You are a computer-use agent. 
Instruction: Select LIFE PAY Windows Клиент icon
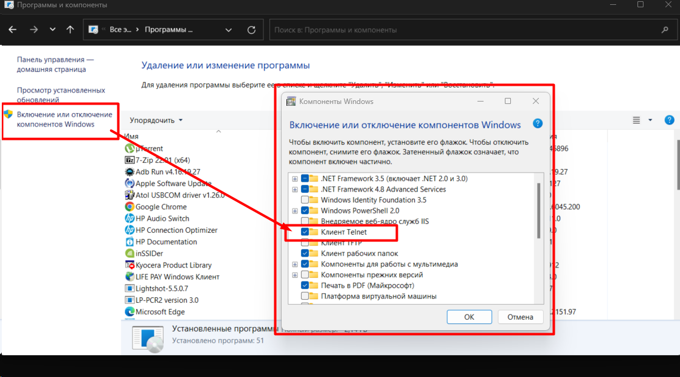coord(129,277)
